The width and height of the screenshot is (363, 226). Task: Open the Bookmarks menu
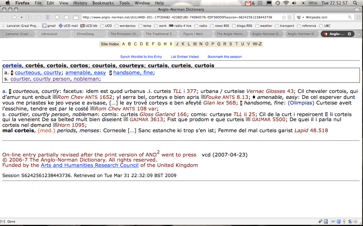point(103,3)
